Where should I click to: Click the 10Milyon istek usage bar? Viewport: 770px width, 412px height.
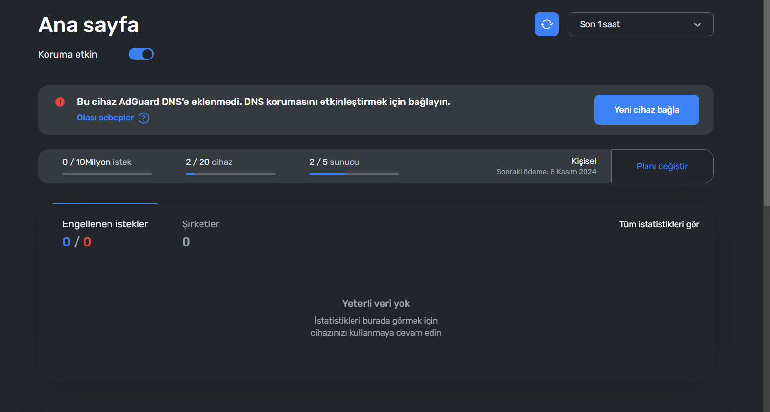coord(107,174)
